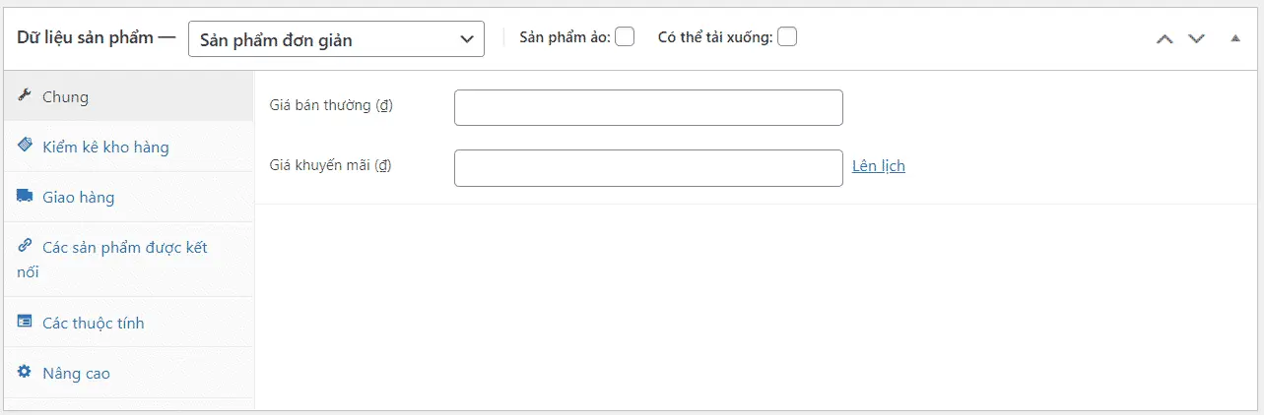The width and height of the screenshot is (1264, 415).
Task: Focus the Giá khuyến mãi sale price field
Action: pyautogui.click(x=648, y=168)
